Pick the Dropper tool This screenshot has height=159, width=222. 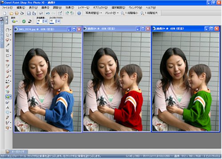pyautogui.click(x=8, y=45)
